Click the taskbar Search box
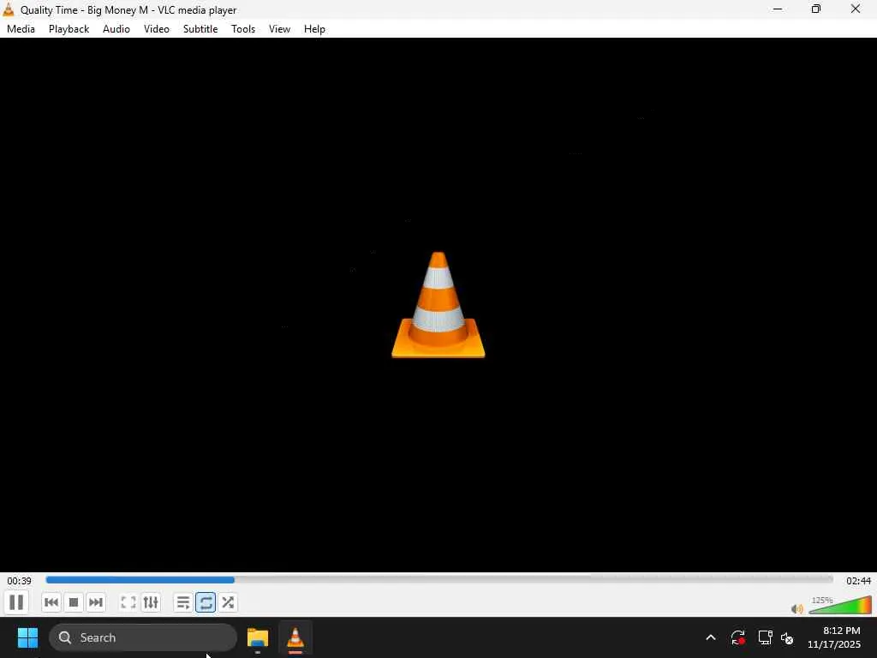Screen dimensions: 877x658 [x=143, y=637]
